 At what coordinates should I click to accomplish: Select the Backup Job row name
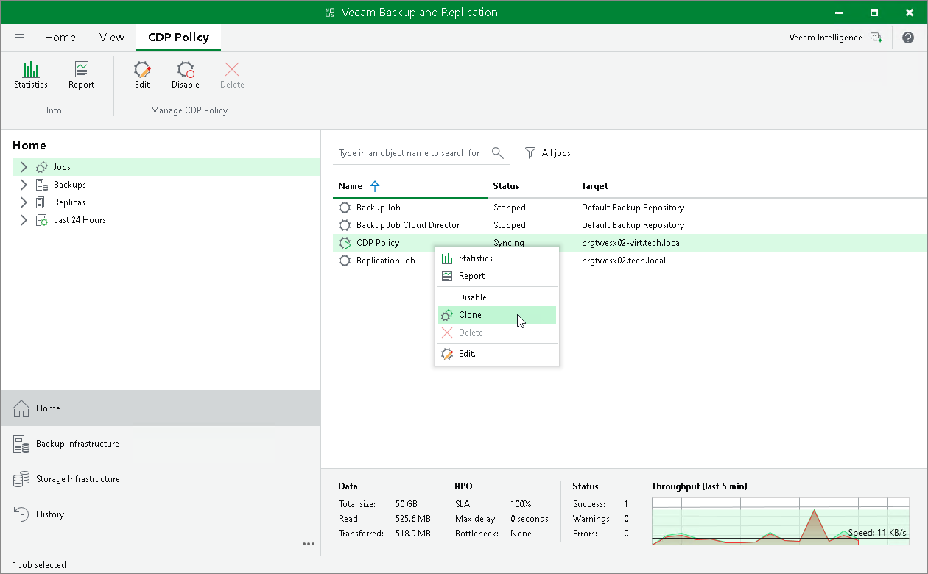click(379, 208)
